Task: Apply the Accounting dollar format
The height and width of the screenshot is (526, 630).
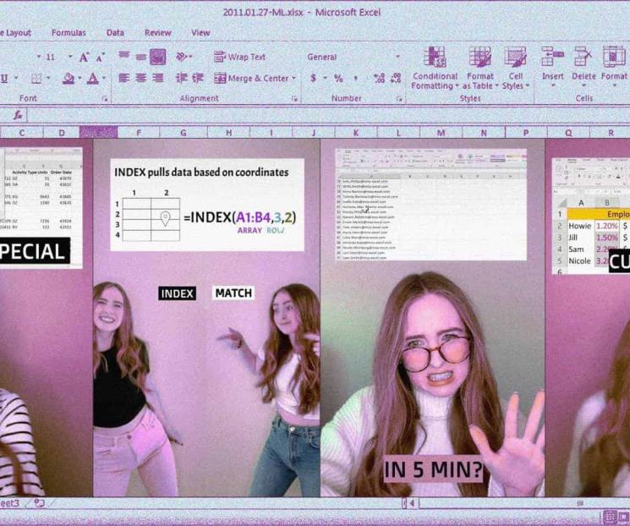Action: pos(314,78)
